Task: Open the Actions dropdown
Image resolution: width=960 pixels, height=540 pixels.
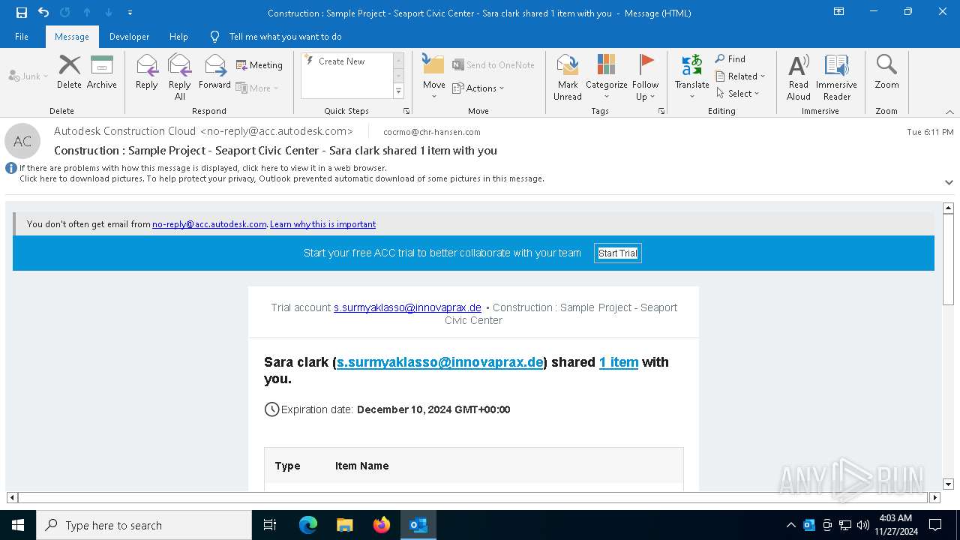Action: point(478,88)
